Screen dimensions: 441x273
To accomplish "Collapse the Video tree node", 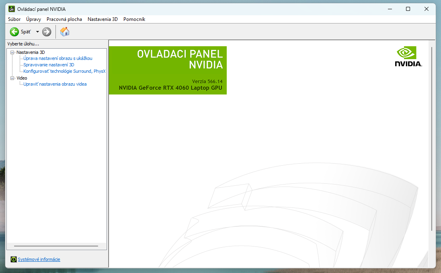I will pyautogui.click(x=12, y=78).
